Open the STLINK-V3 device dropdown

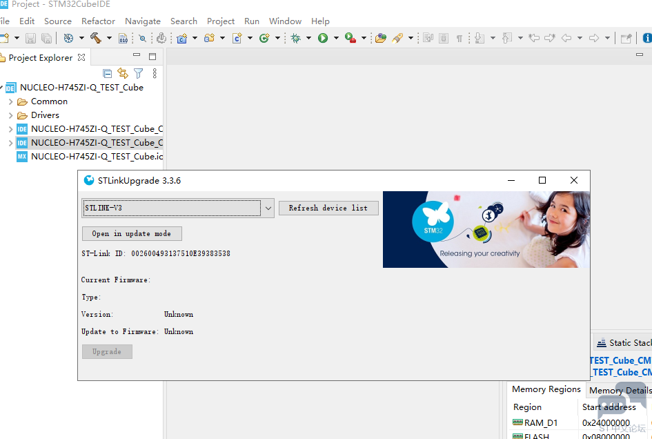pos(268,208)
